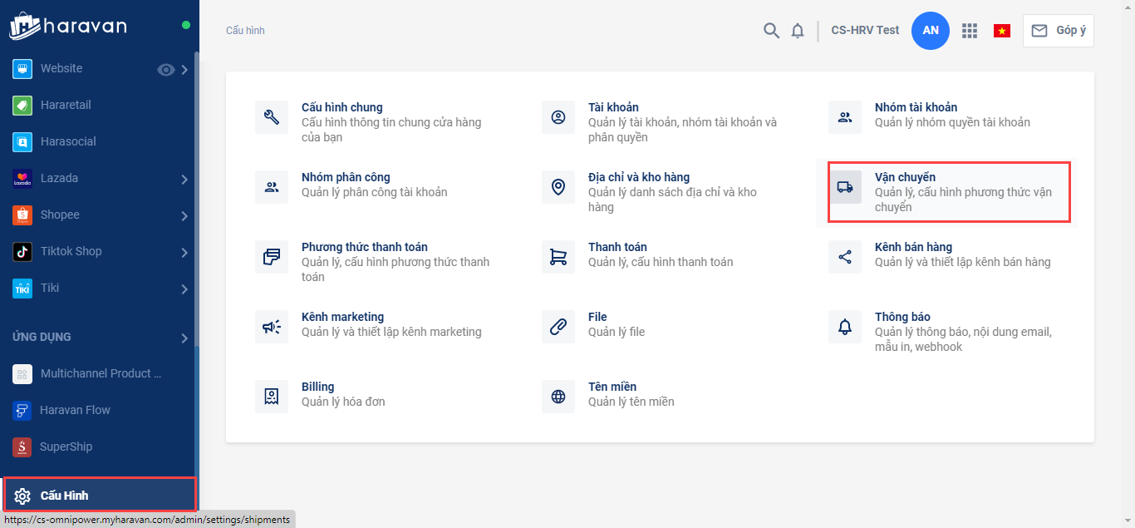Open the notifications bell in header
The image size is (1135, 528).
tap(798, 31)
